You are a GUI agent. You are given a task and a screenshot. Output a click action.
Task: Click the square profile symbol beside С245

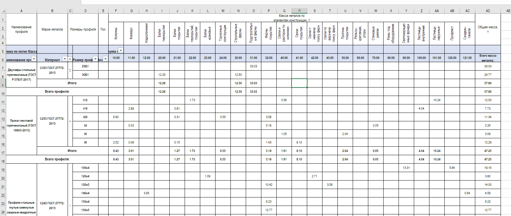coord(70,206)
